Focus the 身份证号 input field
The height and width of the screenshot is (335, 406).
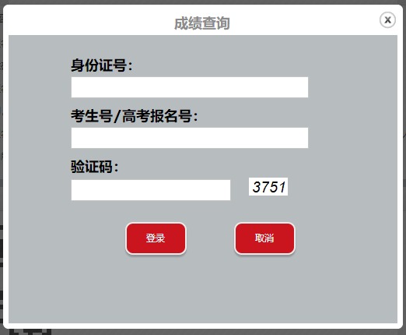190,87
